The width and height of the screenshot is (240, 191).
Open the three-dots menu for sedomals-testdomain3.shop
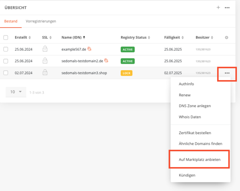point(227,73)
